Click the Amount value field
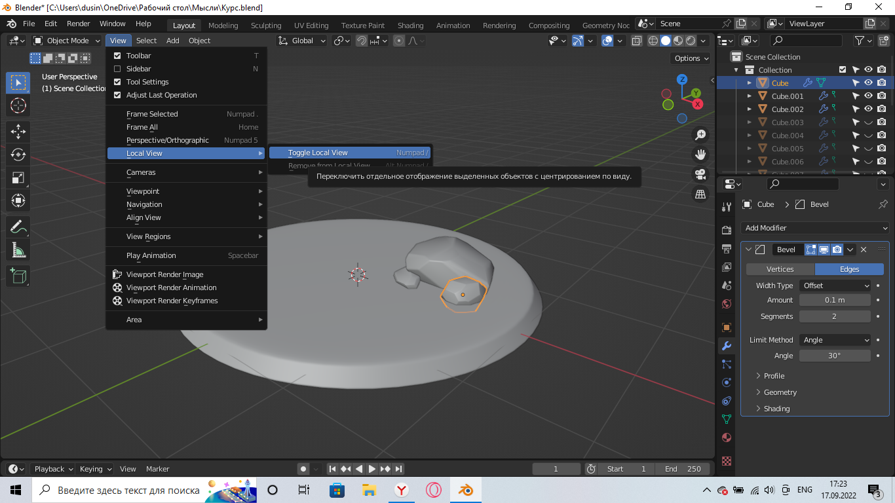 pos(835,300)
